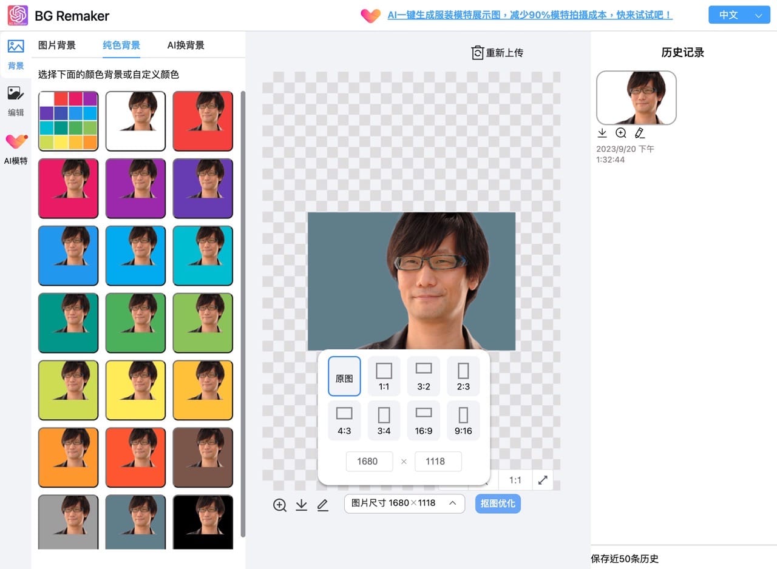Image resolution: width=777 pixels, height=569 pixels.
Task: Choose the grey background swatch
Action: point(69,522)
